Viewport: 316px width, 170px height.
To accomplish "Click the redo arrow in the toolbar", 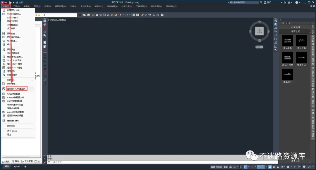I will point(127,15).
